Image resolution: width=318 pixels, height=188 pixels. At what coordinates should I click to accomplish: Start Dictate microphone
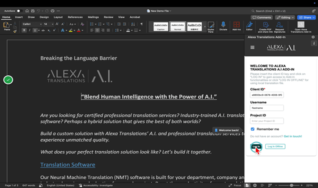tap(223, 26)
